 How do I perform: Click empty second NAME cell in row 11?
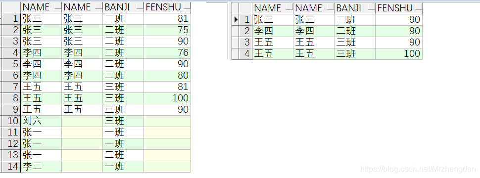(x=82, y=133)
